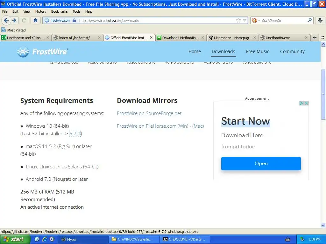
Task: Click the keyboard icon on the taskbar
Action: (x=288, y=240)
